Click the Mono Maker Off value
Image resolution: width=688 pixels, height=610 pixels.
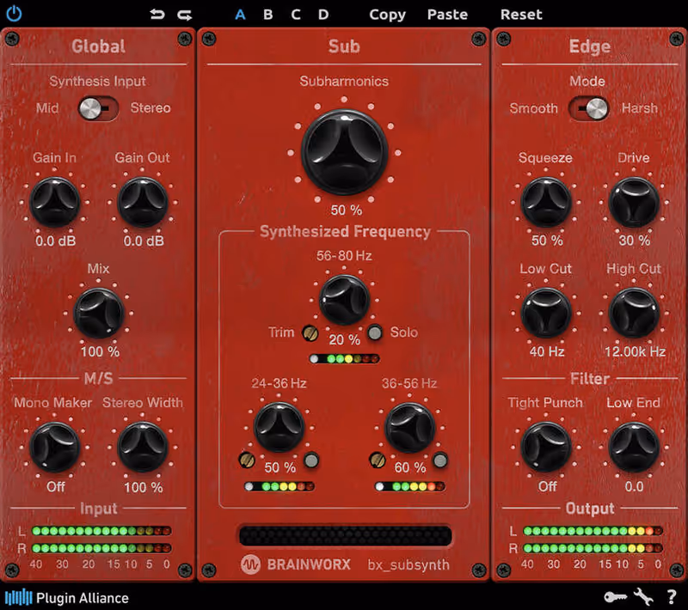[x=56, y=486]
